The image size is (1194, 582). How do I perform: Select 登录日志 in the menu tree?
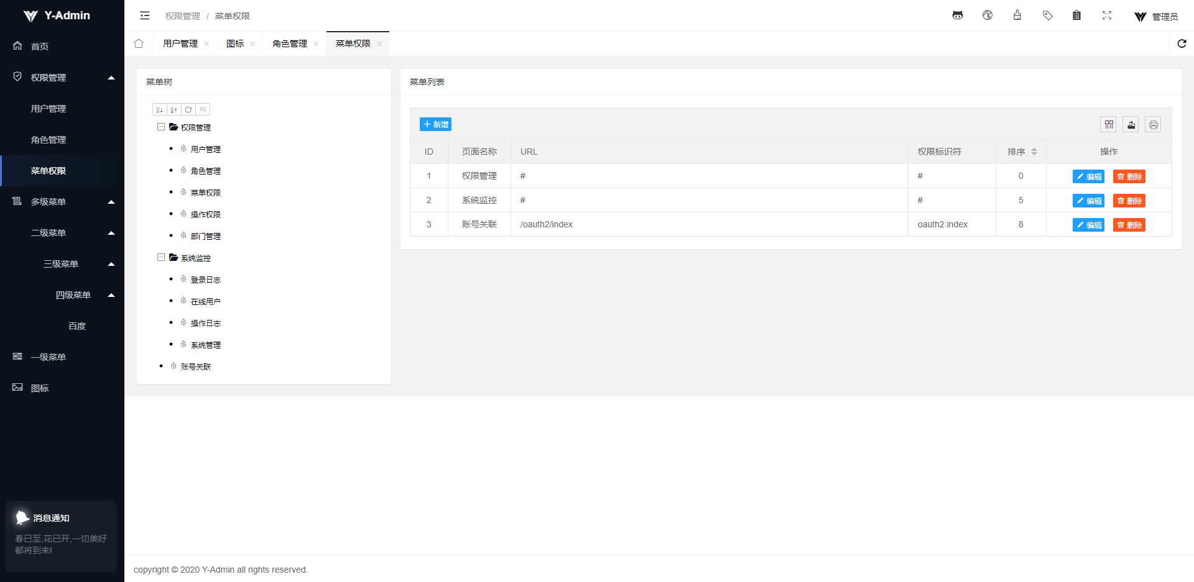point(206,280)
